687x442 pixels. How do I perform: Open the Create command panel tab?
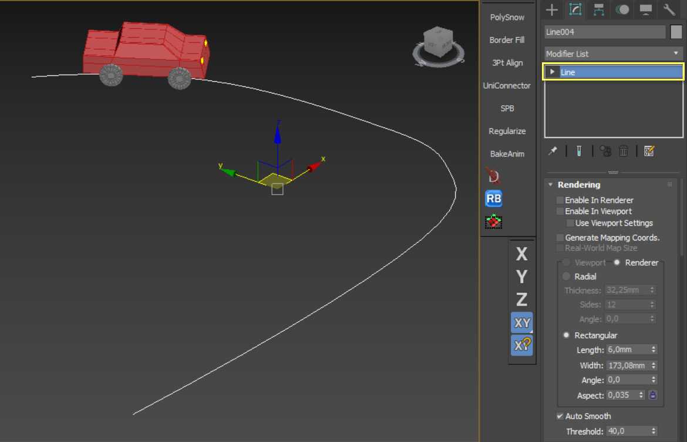pyautogui.click(x=551, y=10)
